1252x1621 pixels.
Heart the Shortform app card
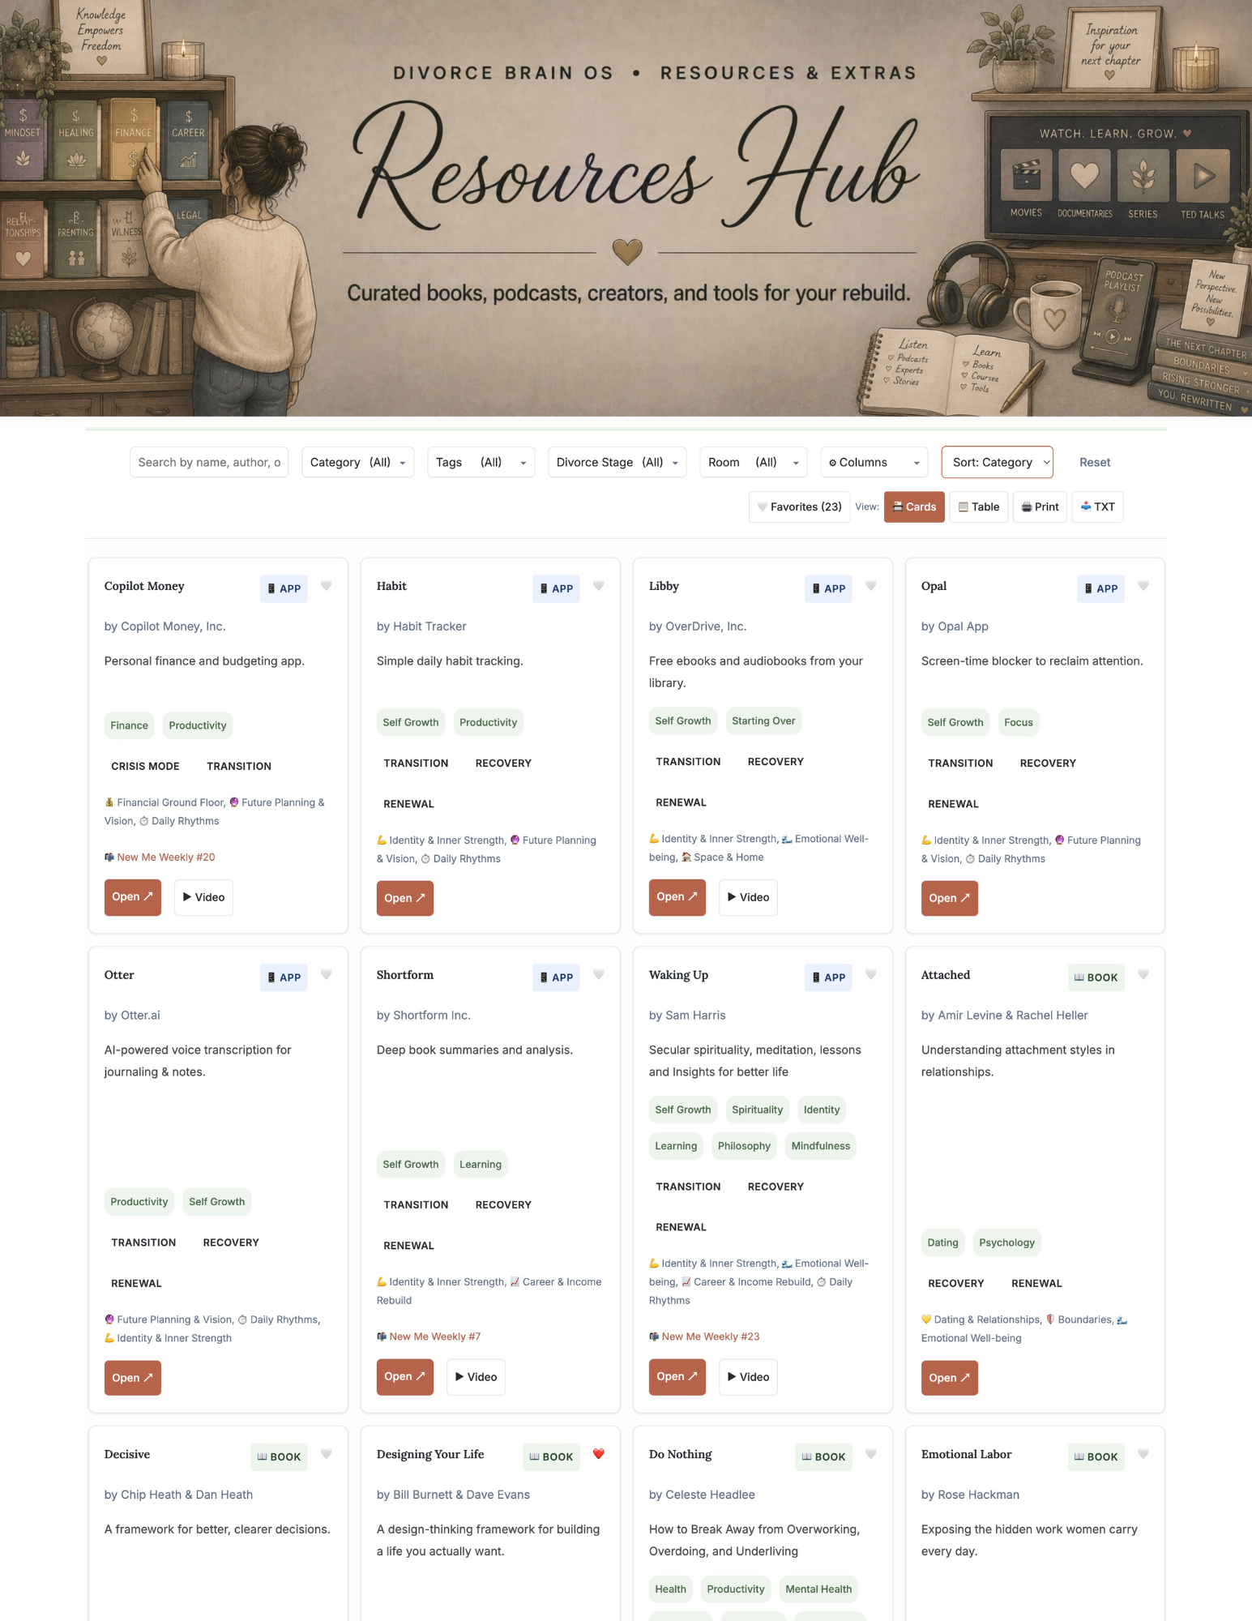(599, 974)
